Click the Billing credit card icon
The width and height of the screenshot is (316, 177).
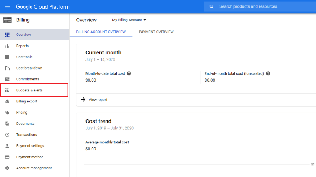(x=7, y=20)
